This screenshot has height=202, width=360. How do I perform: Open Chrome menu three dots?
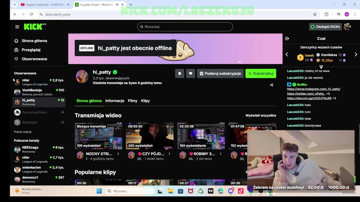pyautogui.click(x=355, y=14)
